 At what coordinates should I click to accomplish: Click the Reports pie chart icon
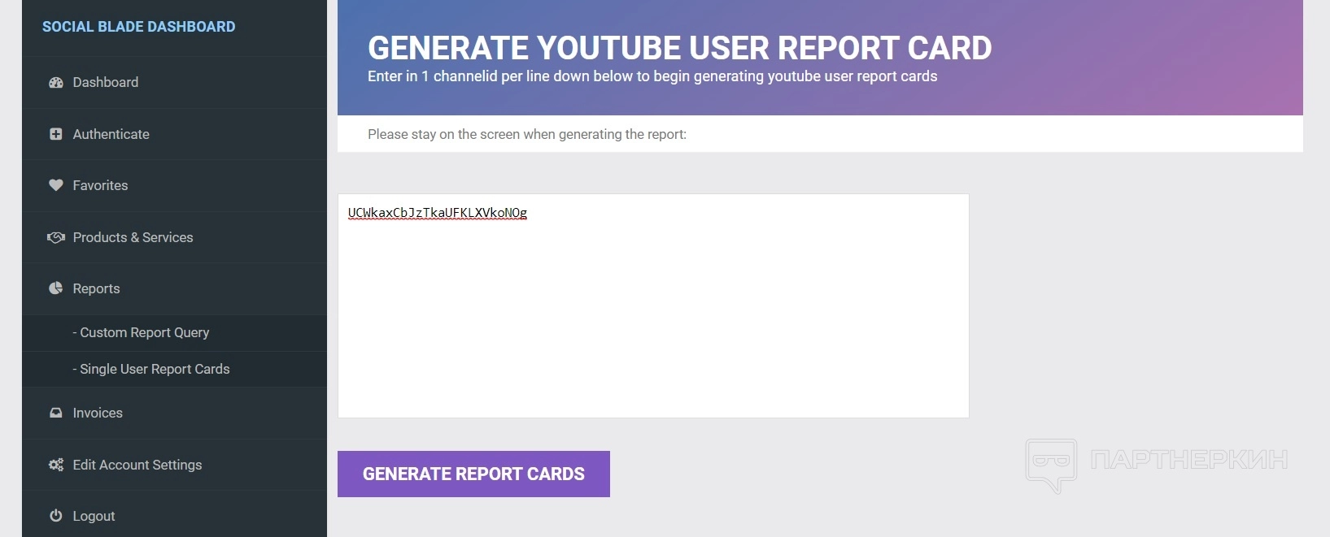(x=56, y=288)
